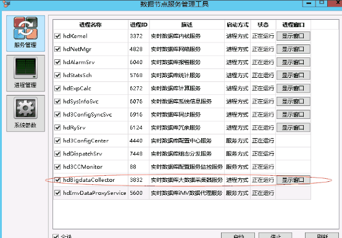The image size is (342, 238).
Task: Click the 进程窗口 column header
Action: 293,25
